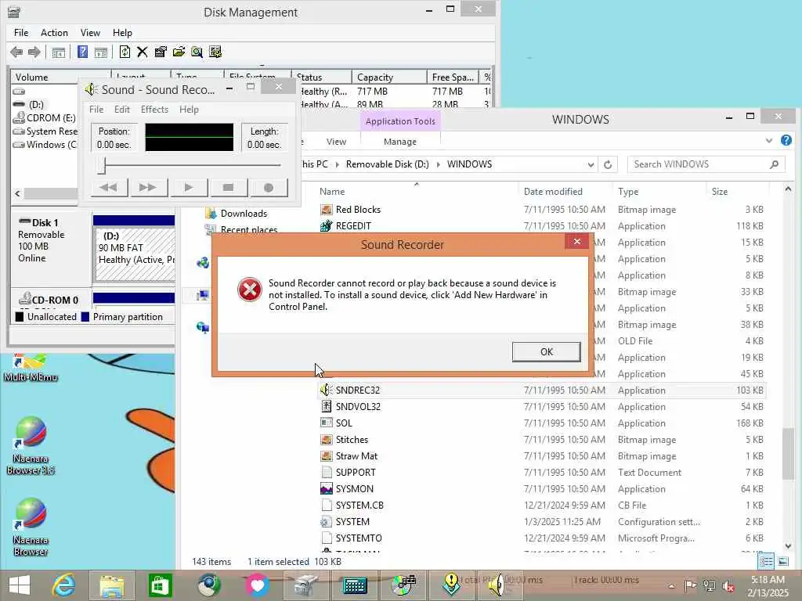
Task: Open the Edit menu in Sound Recorder
Action: [x=121, y=110]
